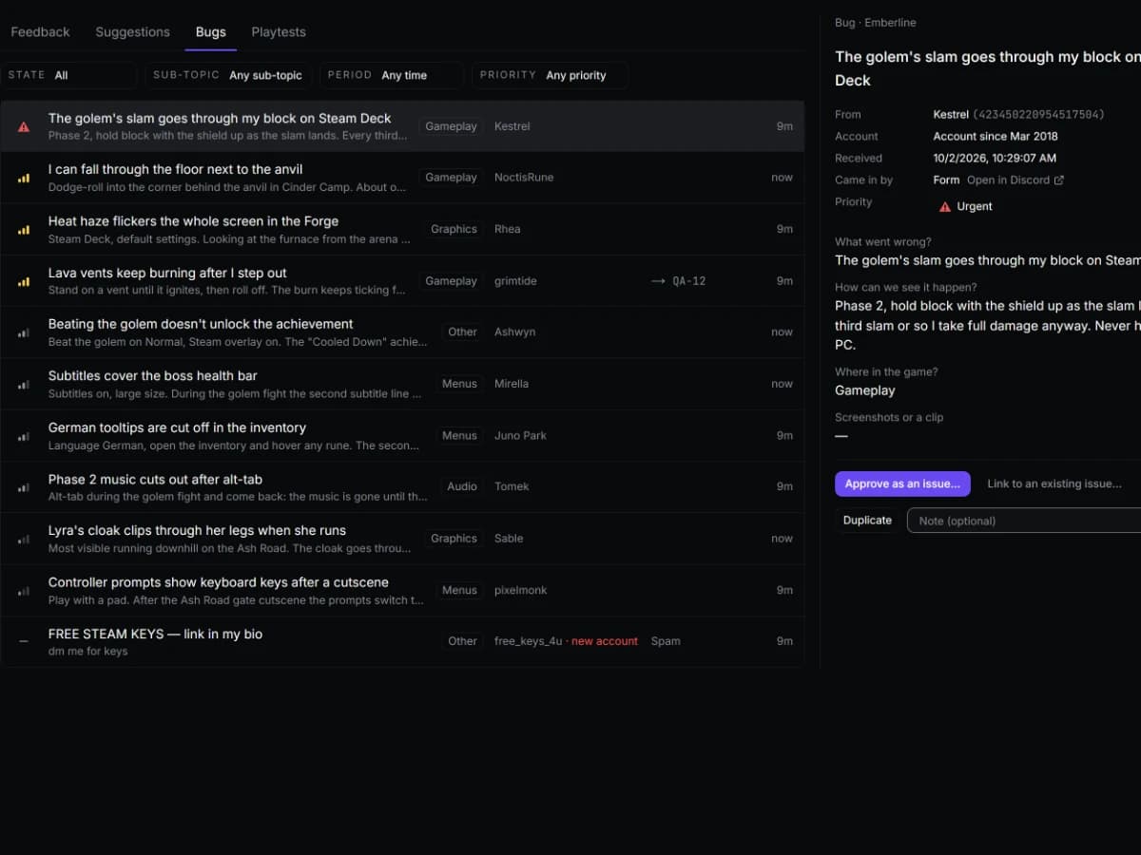Click the Graphics tag on Rhea's row
Viewport: 1141px width, 855px height.
[454, 229]
